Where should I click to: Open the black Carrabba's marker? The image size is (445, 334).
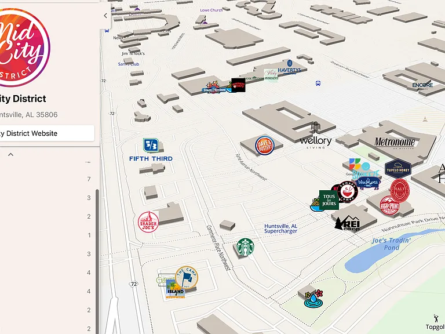[238, 85]
